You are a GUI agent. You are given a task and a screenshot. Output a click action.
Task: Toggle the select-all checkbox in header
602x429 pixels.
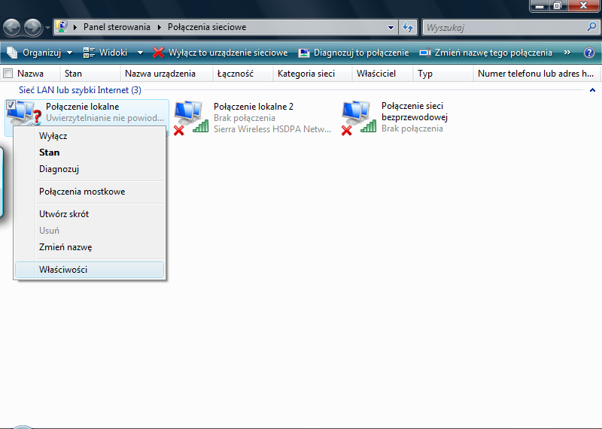pos(8,74)
